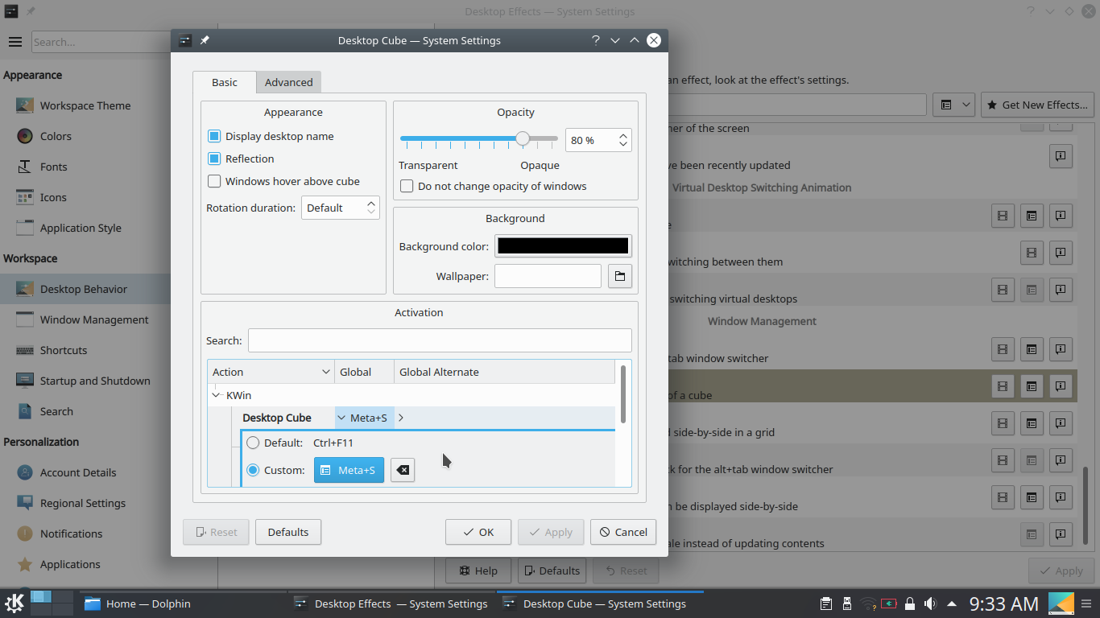Screen dimensions: 1100x618
Task: Open the hamburger menu in System Settings
Action: [14, 42]
